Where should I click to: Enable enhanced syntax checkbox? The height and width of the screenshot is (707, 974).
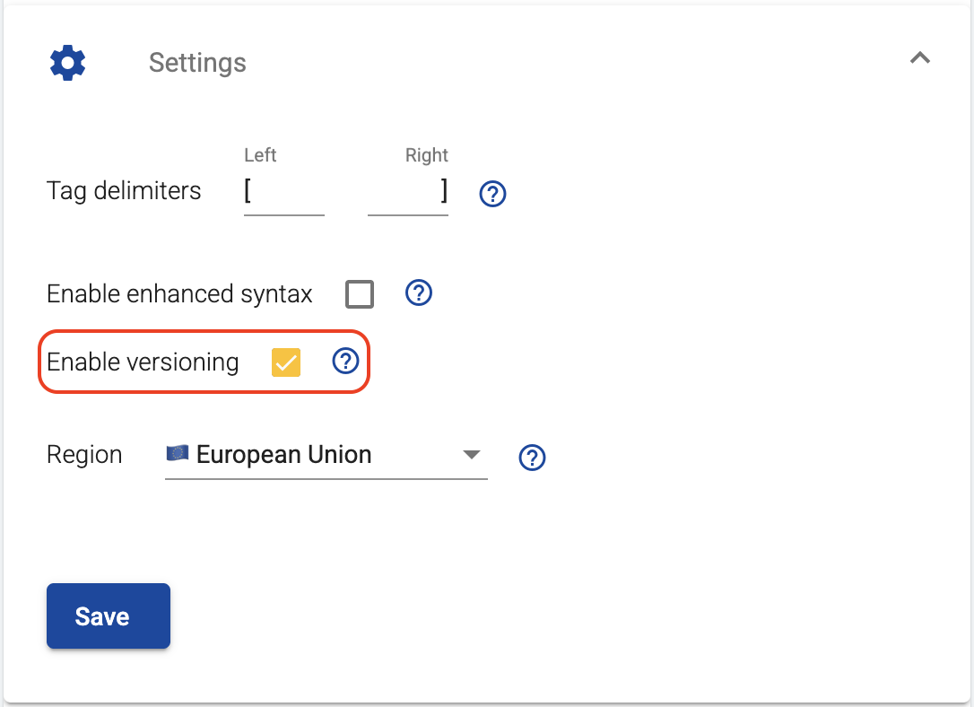pos(359,293)
